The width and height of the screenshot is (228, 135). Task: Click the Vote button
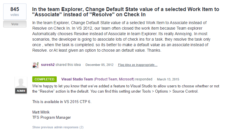point(15,24)
